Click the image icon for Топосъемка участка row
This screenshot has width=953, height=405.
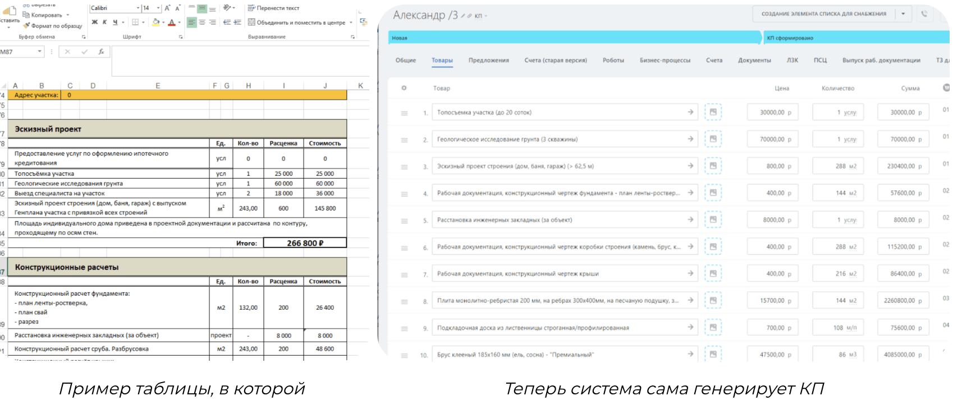click(713, 112)
